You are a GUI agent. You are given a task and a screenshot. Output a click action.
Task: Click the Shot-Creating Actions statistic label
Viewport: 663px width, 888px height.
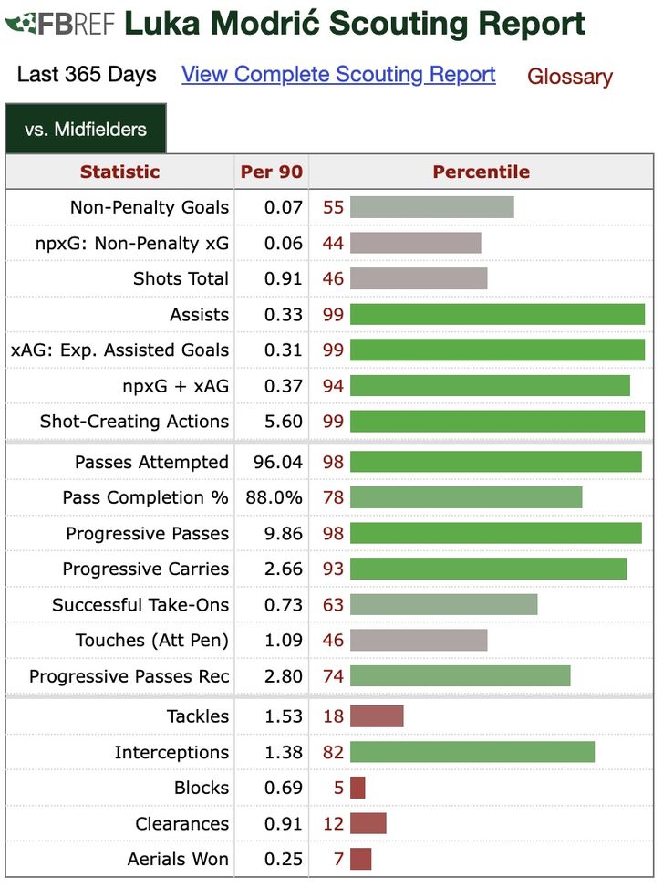134,422
